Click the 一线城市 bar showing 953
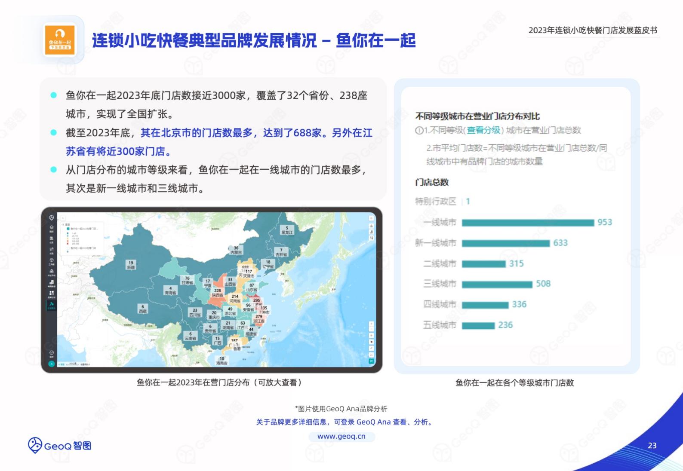This screenshot has width=683, height=471. 528,223
